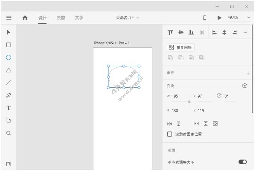Click the four-dot framed square transform icon

(x=215, y=123)
